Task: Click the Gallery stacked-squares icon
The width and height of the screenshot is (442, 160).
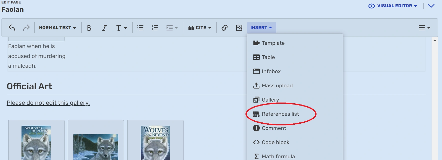Action: (x=256, y=100)
